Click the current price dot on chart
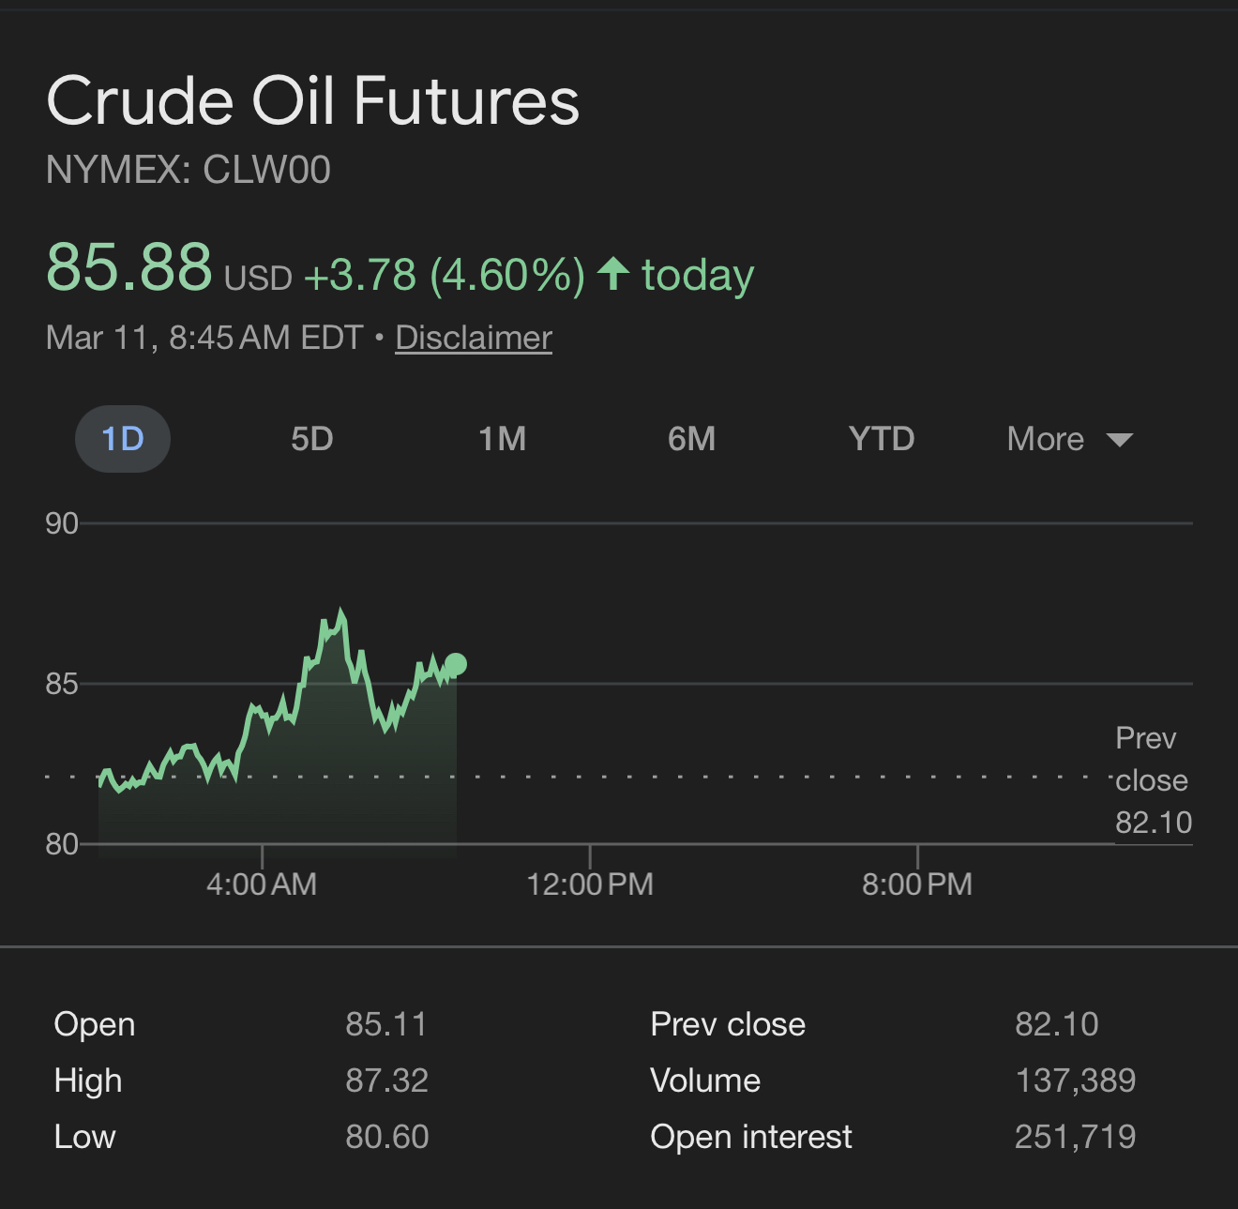1238x1209 pixels. click(x=456, y=665)
